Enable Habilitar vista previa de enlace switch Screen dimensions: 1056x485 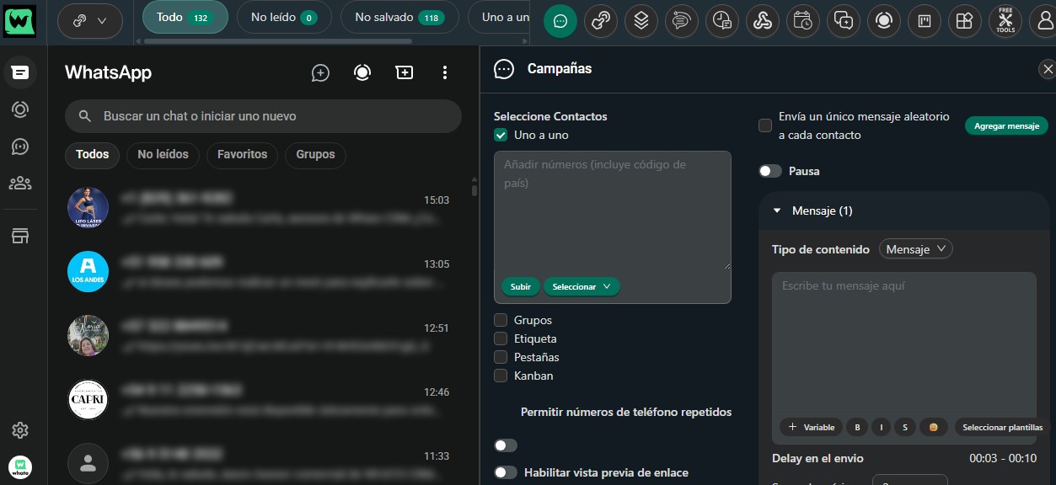pyautogui.click(x=506, y=472)
